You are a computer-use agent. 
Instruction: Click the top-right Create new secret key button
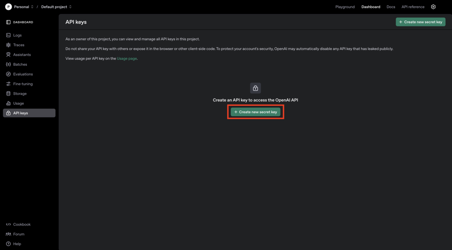tap(420, 22)
